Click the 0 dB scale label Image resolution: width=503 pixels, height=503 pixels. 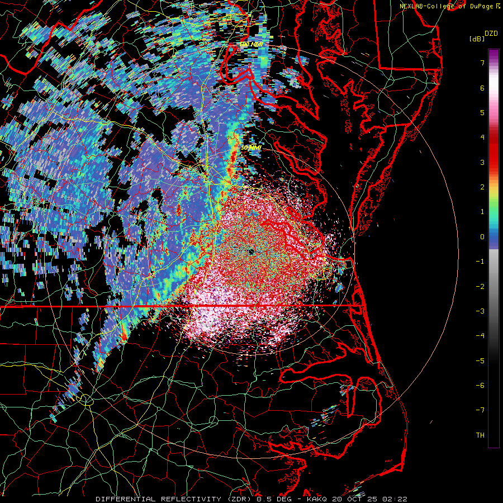[482, 236]
